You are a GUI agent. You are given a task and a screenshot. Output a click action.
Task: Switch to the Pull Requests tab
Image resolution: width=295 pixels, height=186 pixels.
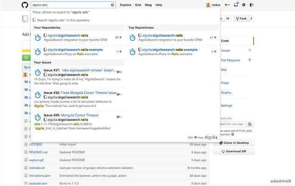click(231, 60)
